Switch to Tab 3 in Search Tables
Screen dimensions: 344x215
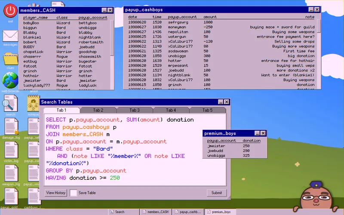coord(135,110)
